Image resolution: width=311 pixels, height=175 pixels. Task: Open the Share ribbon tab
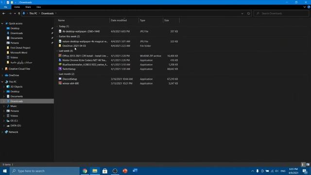pos(28,7)
